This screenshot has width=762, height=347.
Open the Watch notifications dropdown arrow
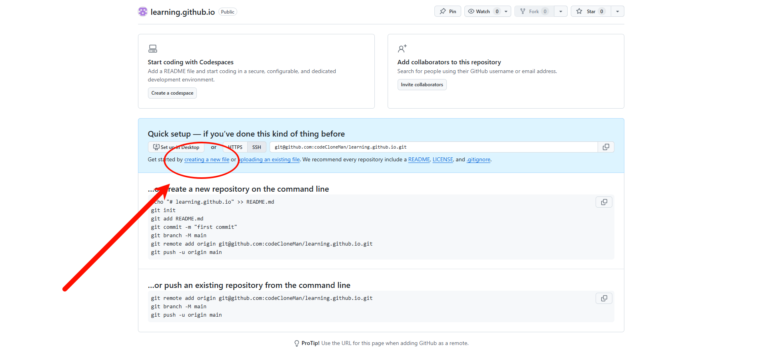coord(506,11)
